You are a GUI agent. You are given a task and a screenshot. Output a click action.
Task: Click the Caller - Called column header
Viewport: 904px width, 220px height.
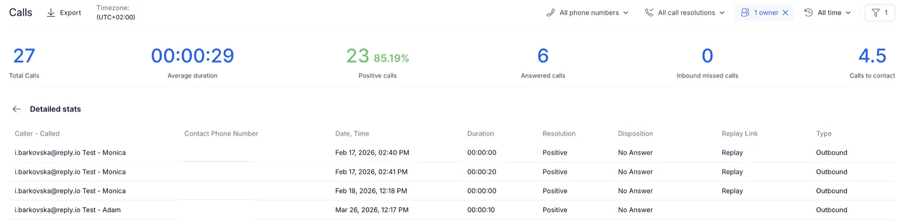[37, 133]
